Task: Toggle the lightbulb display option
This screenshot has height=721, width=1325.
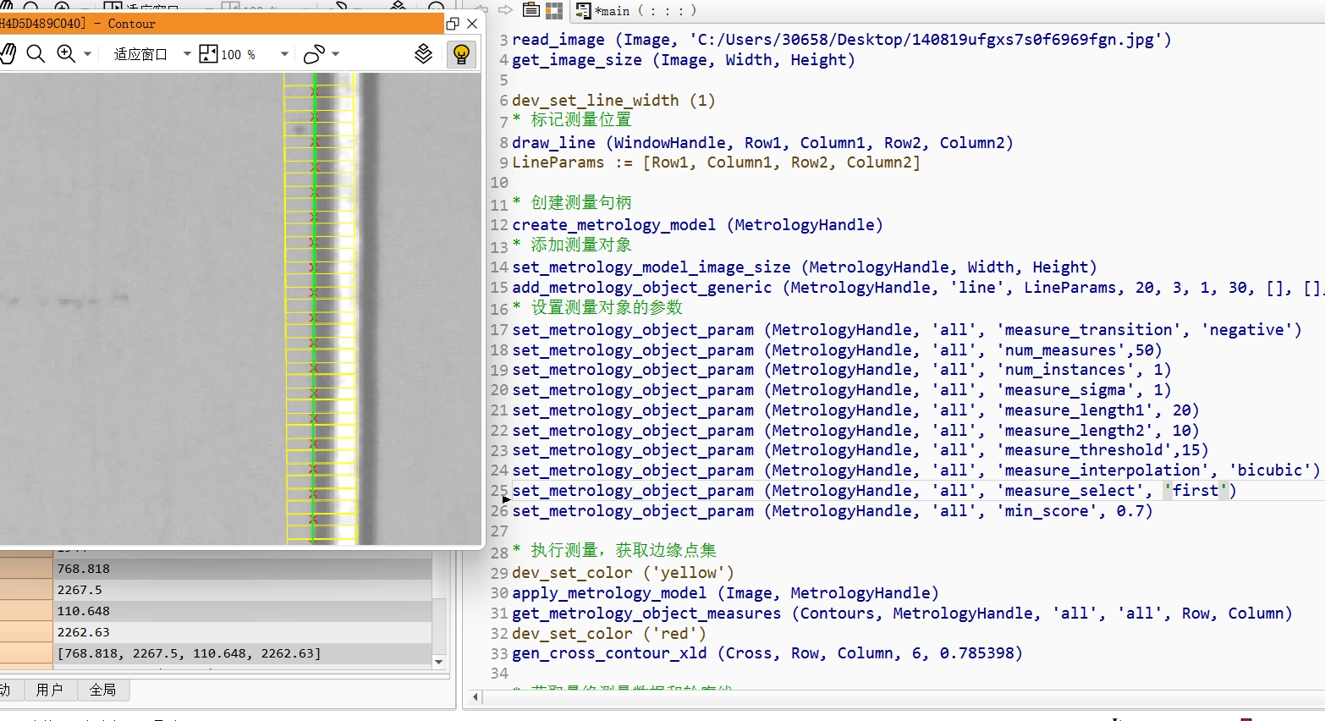Action: coord(460,54)
